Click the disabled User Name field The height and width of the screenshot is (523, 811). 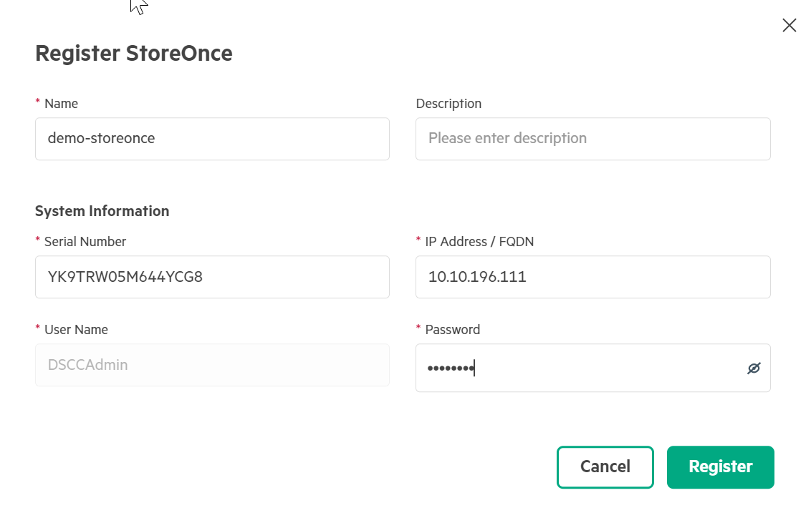(212, 365)
